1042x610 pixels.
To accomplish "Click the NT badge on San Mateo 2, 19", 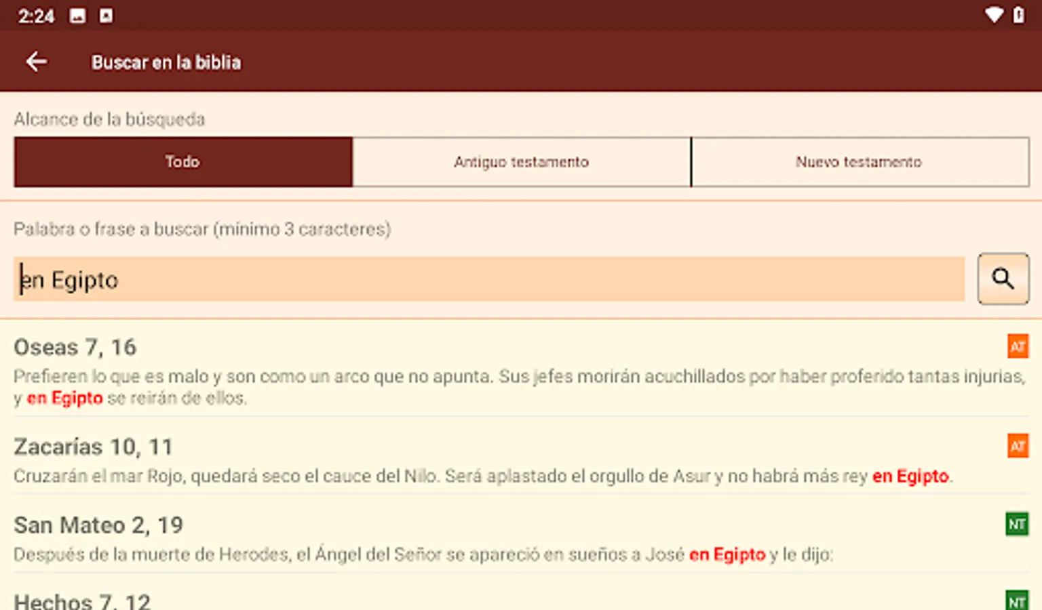I will click(x=1017, y=523).
